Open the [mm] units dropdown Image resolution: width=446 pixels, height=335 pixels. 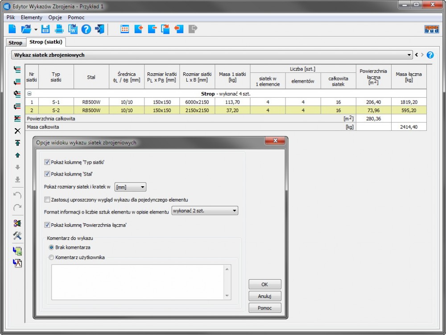coord(130,187)
